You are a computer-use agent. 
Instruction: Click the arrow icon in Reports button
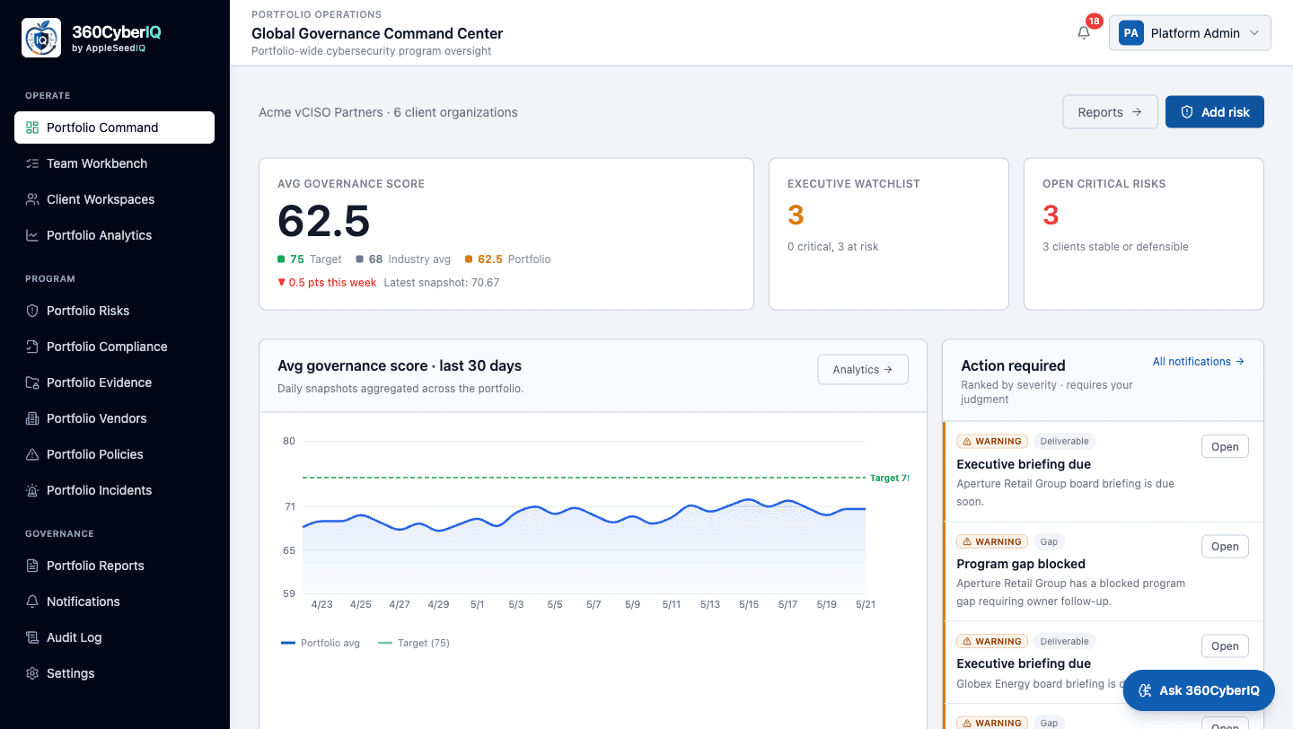coord(1137,112)
